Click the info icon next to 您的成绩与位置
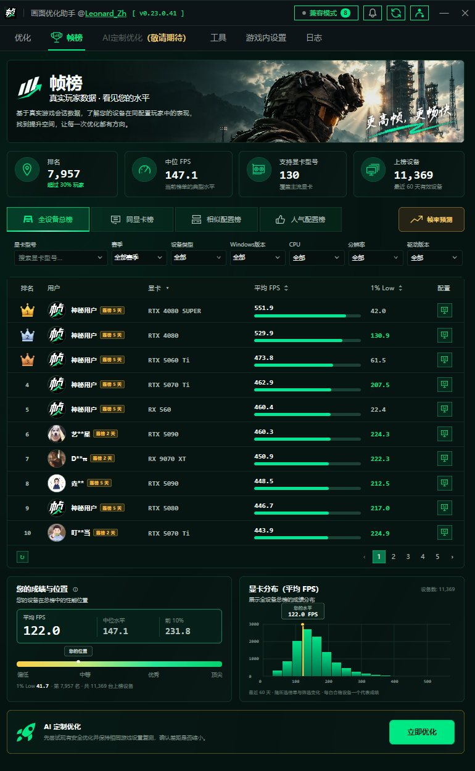The width and height of the screenshot is (475, 771). 75,590
